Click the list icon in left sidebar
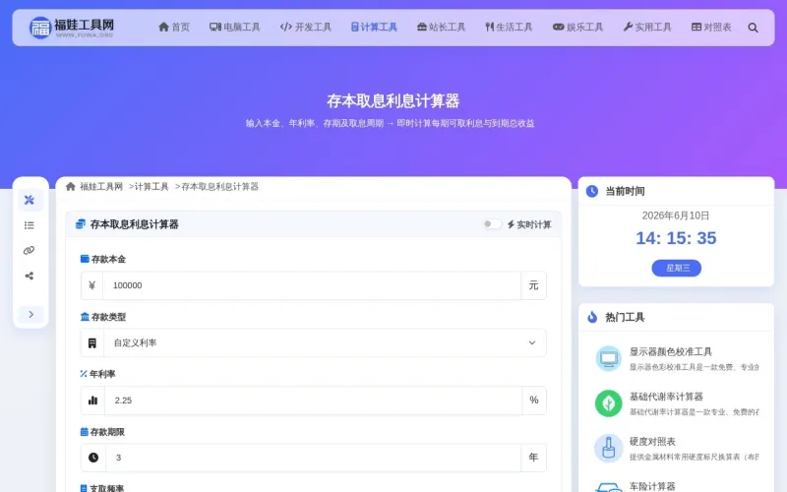Image resolution: width=787 pixels, height=492 pixels. point(30,225)
